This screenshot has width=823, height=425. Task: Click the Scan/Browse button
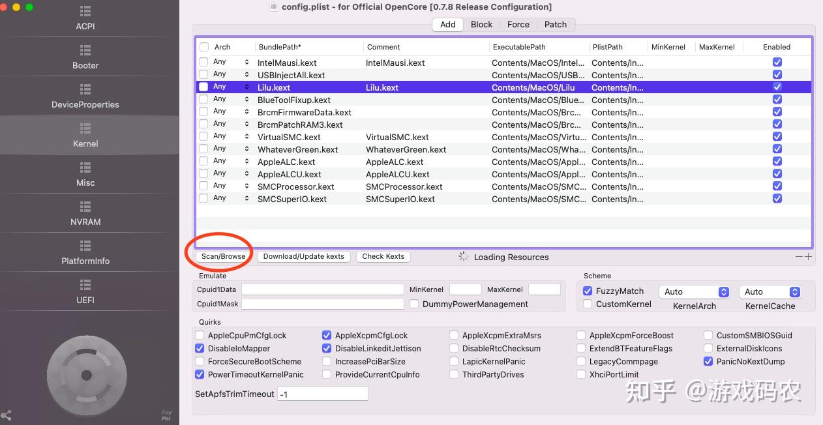click(x=224, y=256)
